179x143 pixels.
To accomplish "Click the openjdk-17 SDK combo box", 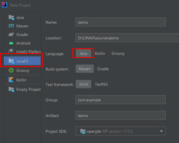I will [x=120, y=131].
